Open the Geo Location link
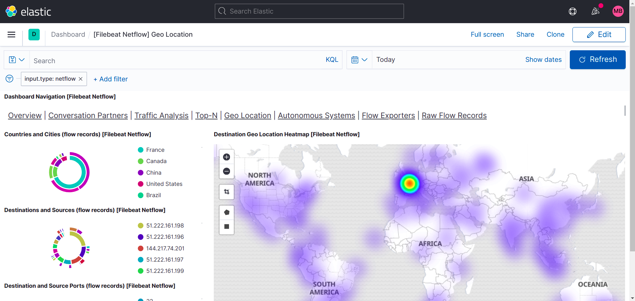 [x=248, y=115]
